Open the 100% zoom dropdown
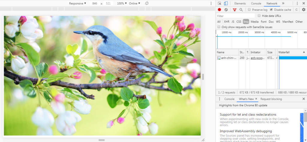This screenshot has width=307, height=142. [121, 4]
